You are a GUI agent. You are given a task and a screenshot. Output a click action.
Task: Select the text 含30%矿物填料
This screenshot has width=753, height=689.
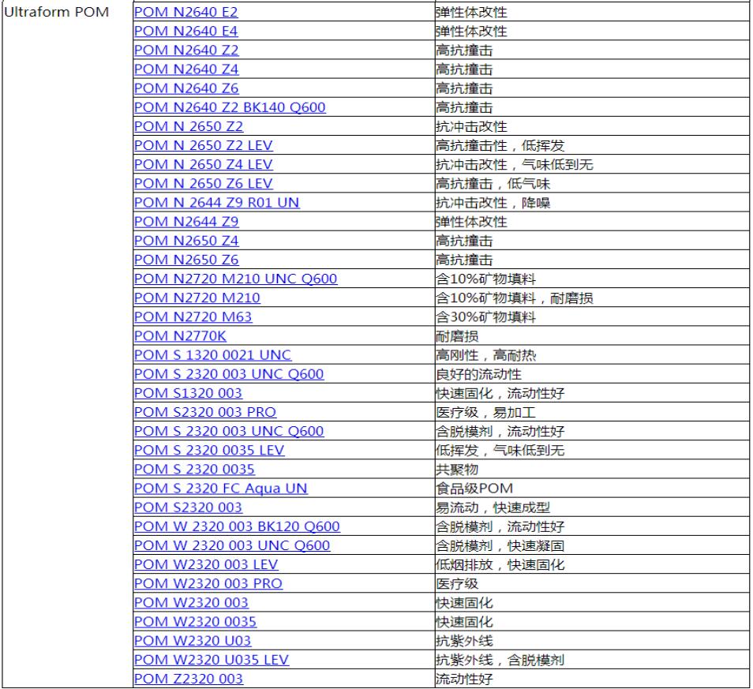[485, 317]
